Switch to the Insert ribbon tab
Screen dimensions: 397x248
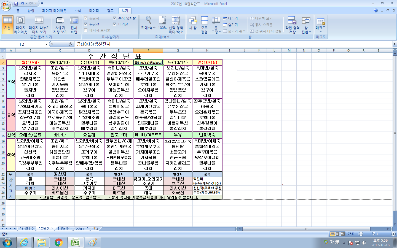click(x=31, y=11)
